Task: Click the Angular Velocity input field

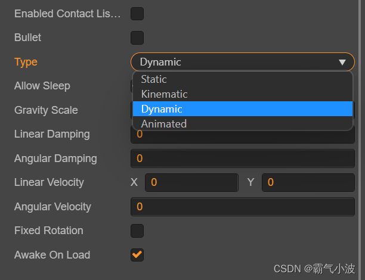Action: (x=243, y=207)
